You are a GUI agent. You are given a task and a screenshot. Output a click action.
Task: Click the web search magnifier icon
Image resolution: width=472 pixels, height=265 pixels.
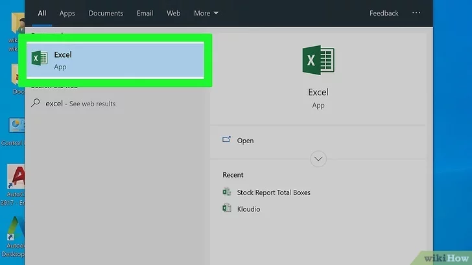(36, 103)
